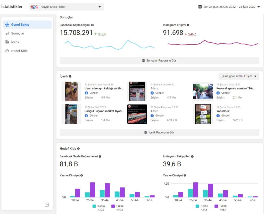
Task: Go to Sonuçlar in the sidebar menu
Action: (18, 33)
